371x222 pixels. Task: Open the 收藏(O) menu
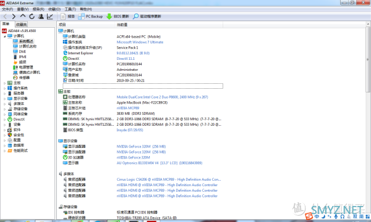(x=54, y=9)
